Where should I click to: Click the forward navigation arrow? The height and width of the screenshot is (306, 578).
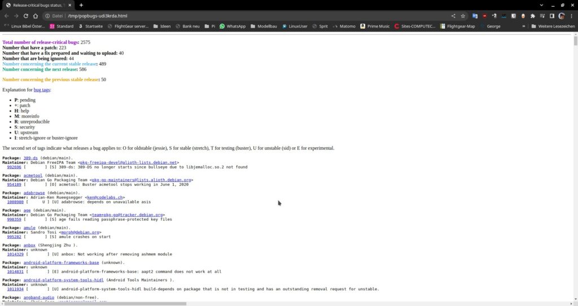[x=16, y=16]
